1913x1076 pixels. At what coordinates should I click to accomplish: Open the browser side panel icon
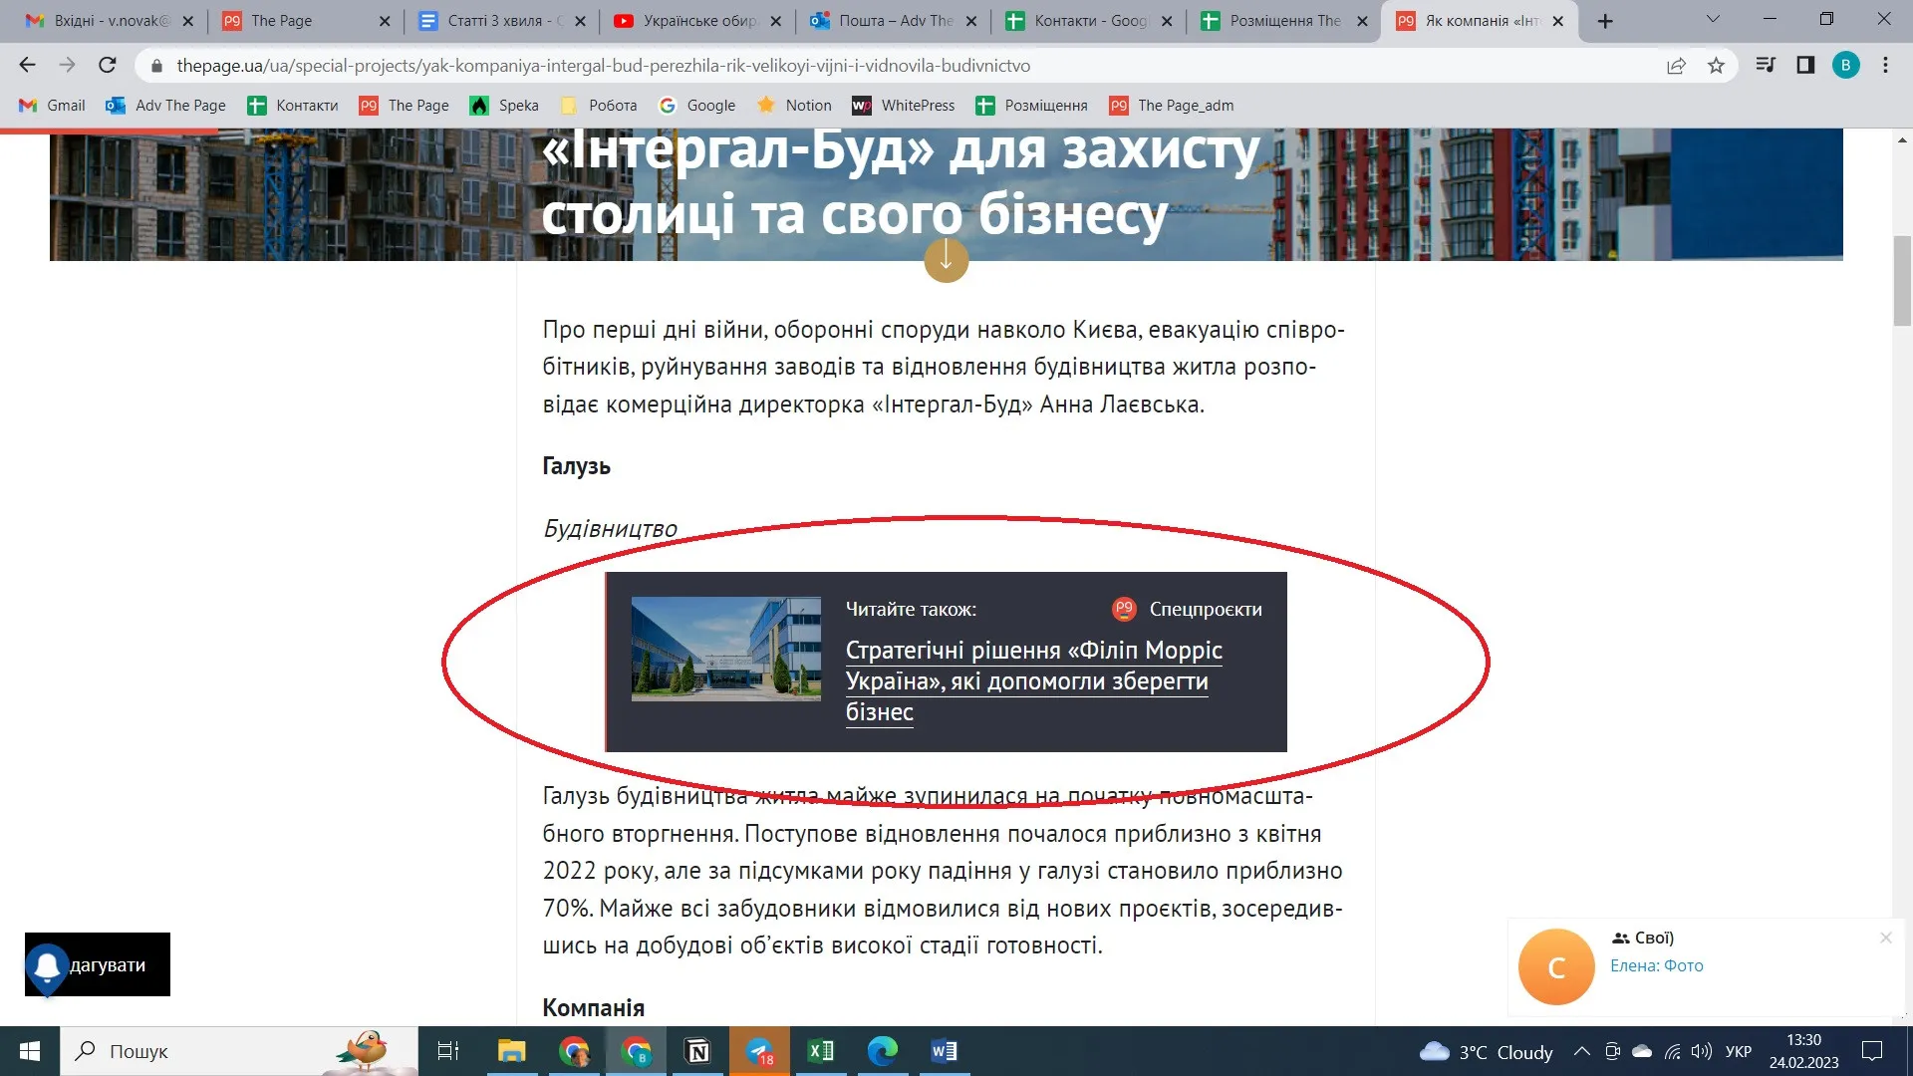[1805, 66]
